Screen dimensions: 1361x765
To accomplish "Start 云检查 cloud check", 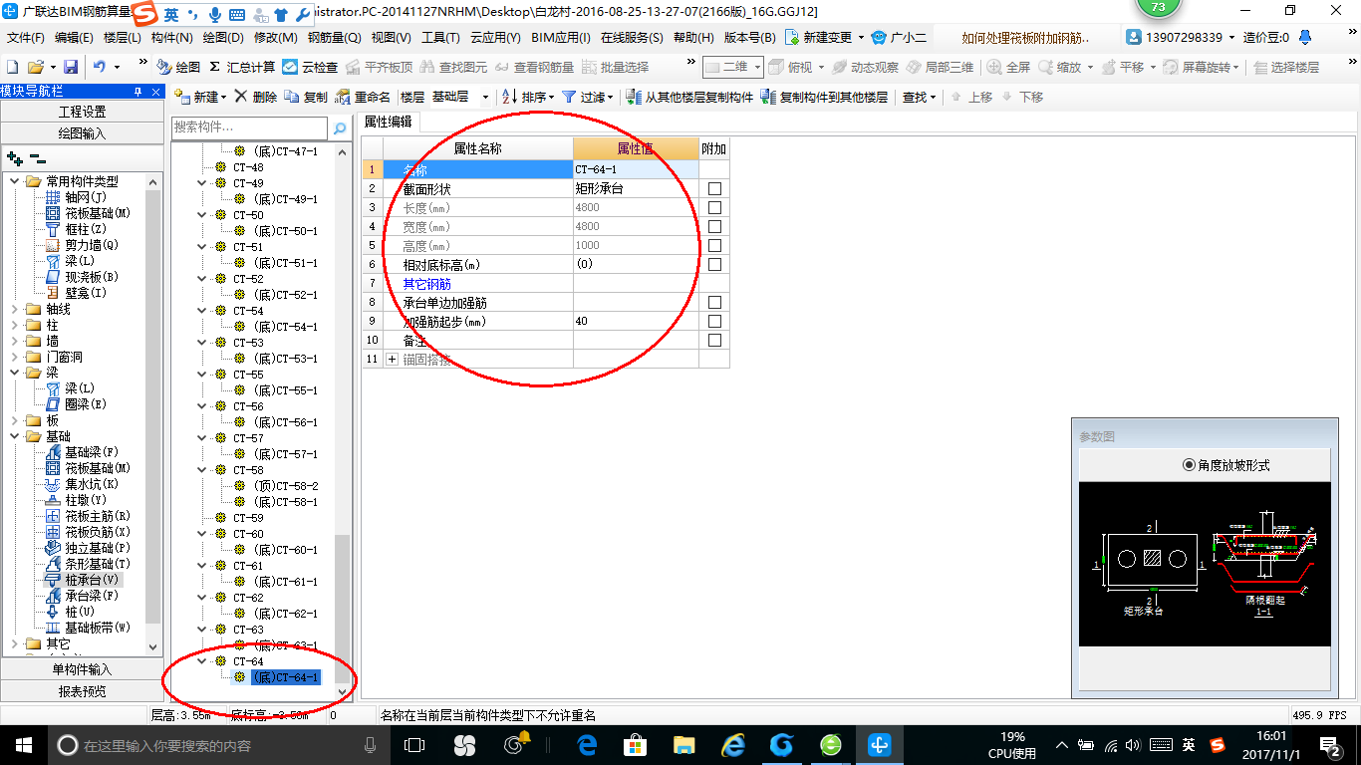I will [x=311, y=67].
